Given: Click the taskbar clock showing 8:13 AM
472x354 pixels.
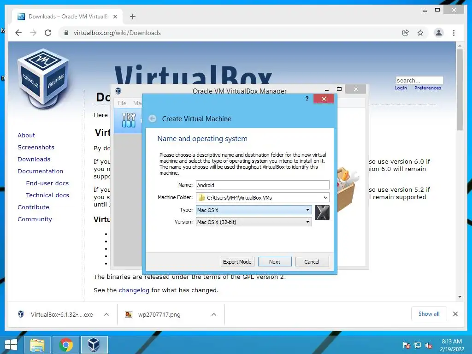Looking at the screenshot, I should [452, 345].
